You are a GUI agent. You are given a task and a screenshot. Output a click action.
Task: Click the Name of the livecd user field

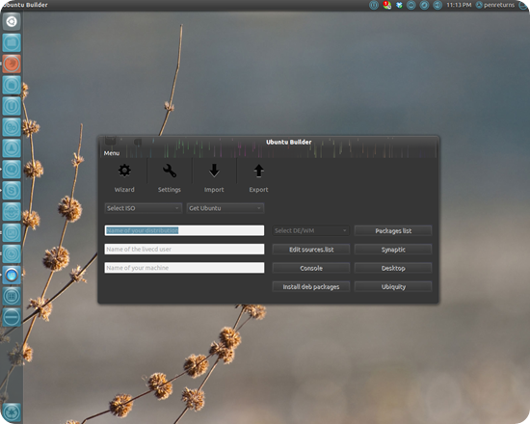pos(184,250)
